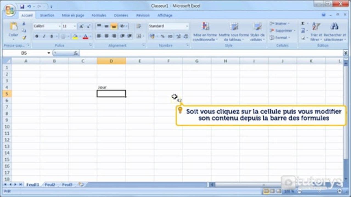Increase font size with the large A

(82, 26)
